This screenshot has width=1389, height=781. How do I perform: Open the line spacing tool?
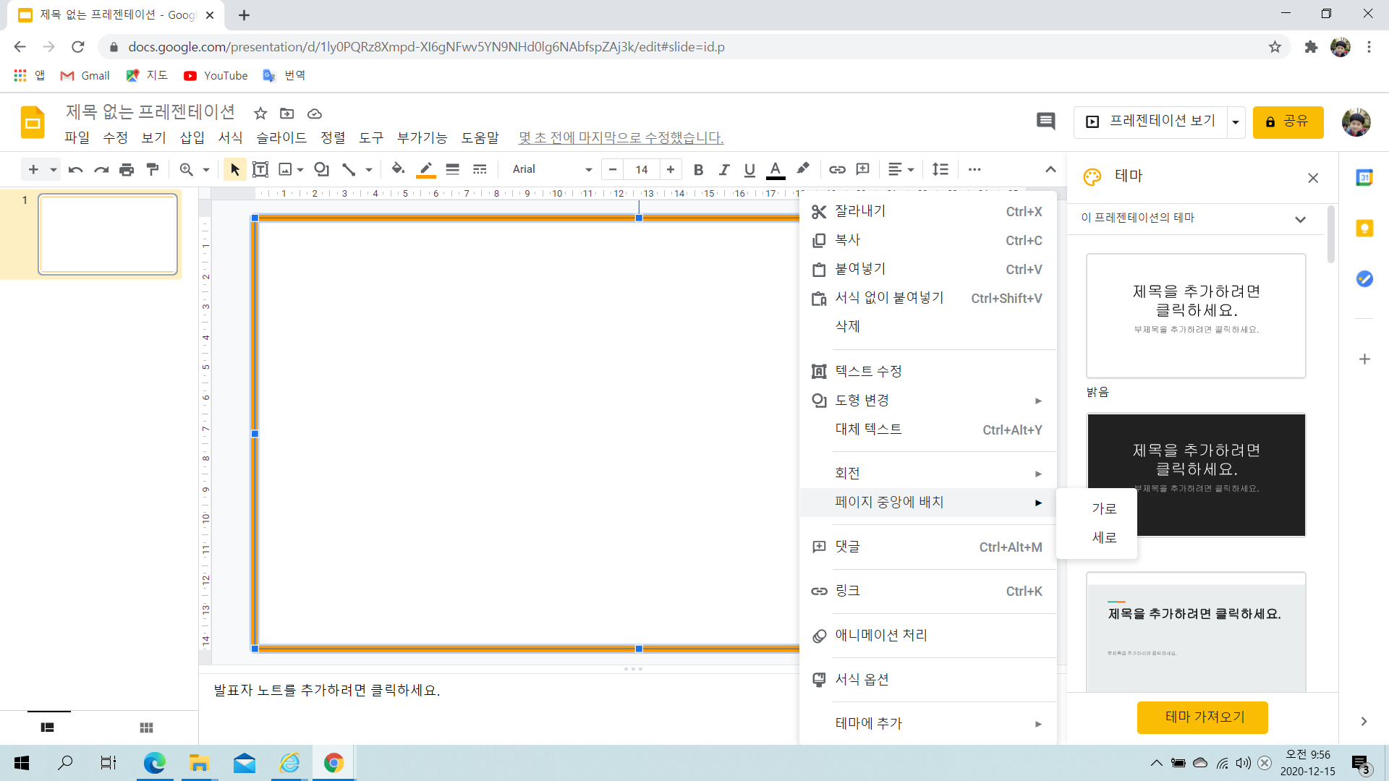coord(940,169)
